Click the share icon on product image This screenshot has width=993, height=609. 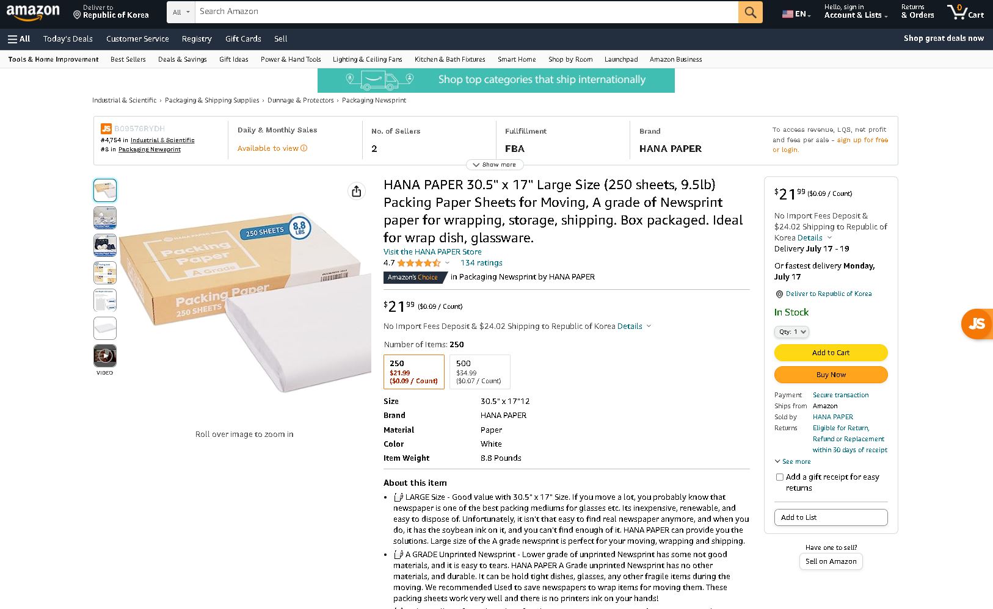click(x=357, y=191)
